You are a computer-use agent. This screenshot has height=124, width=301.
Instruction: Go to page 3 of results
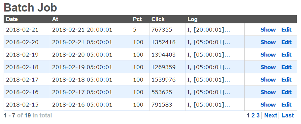[258, 115]
